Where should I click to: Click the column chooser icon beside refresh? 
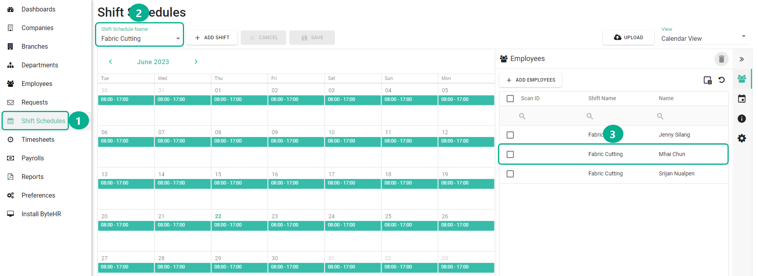[x=708, y=80]
